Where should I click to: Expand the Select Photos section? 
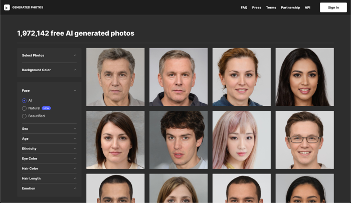(49, 55)
